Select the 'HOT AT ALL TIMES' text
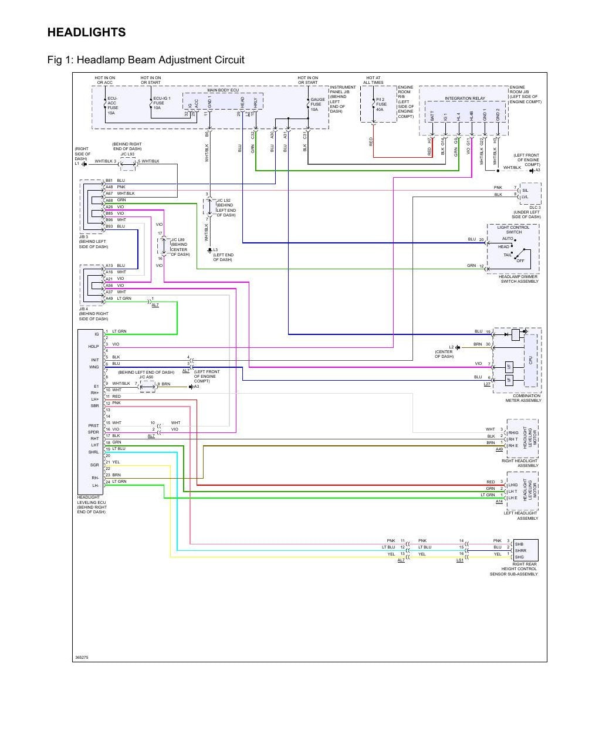609x755 pixels. coord(373,80)
